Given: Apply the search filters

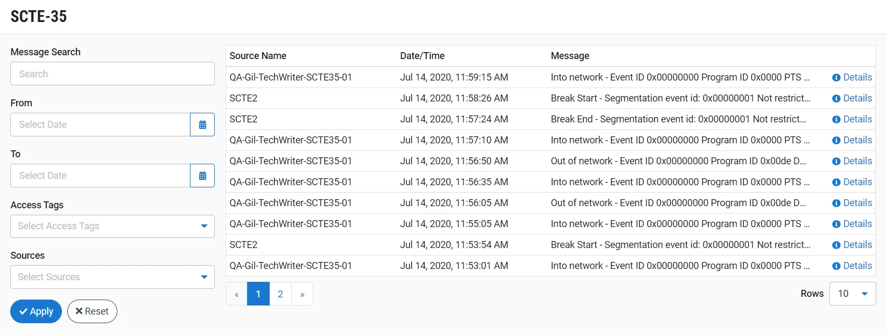Looking at the screenshot, I should (36, 311).
